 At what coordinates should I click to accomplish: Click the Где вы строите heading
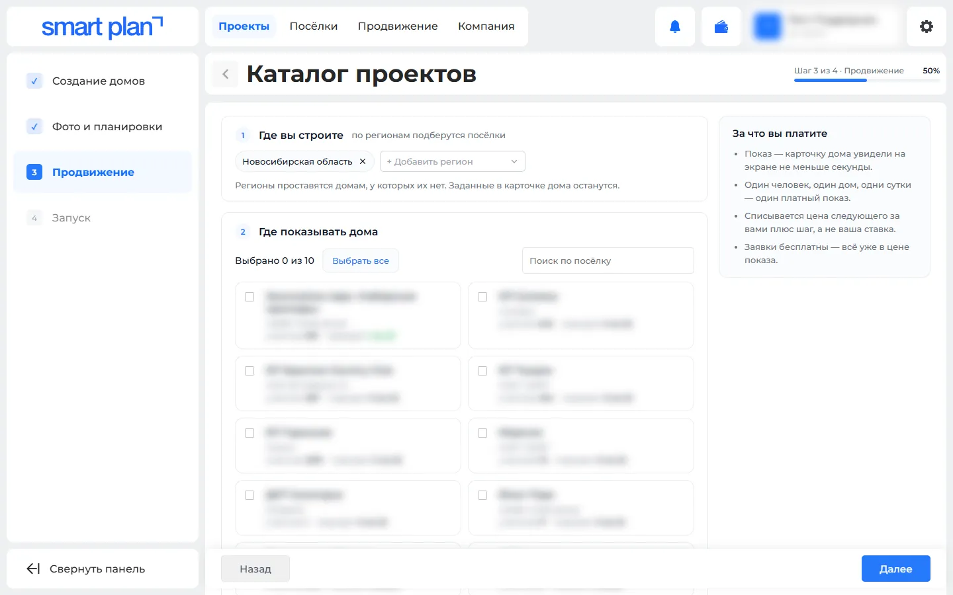click(301, 136)
